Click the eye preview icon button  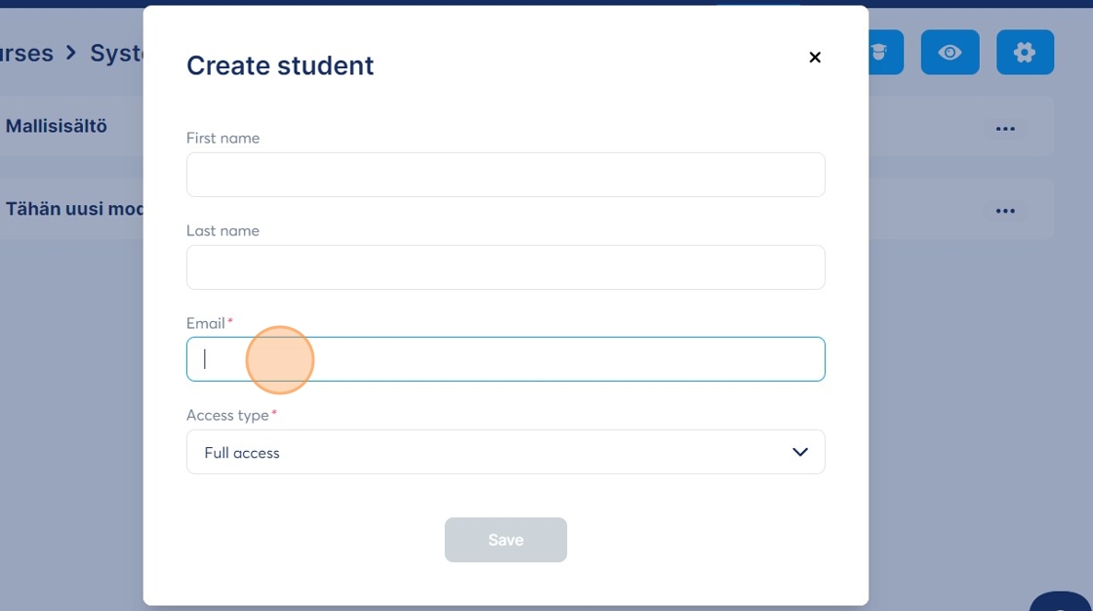[x=950, y=53]
